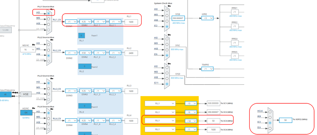Select HSE in System Clock Mux
This screenshot has height=135, width=317.
pos(167,21)
